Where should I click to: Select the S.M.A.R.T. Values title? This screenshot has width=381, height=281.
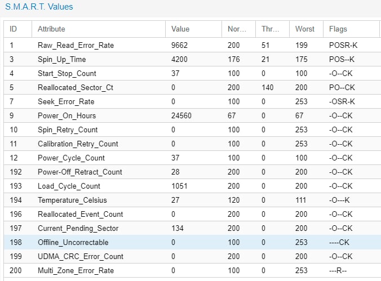coord(39,7)
